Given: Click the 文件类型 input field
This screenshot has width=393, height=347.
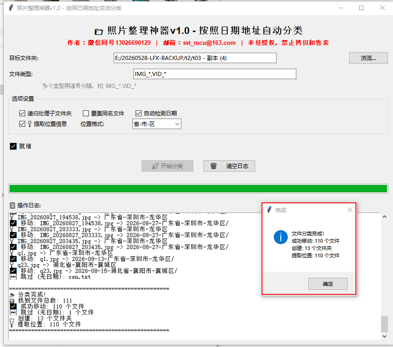Looking at the screenshot, I should [215, 74].
